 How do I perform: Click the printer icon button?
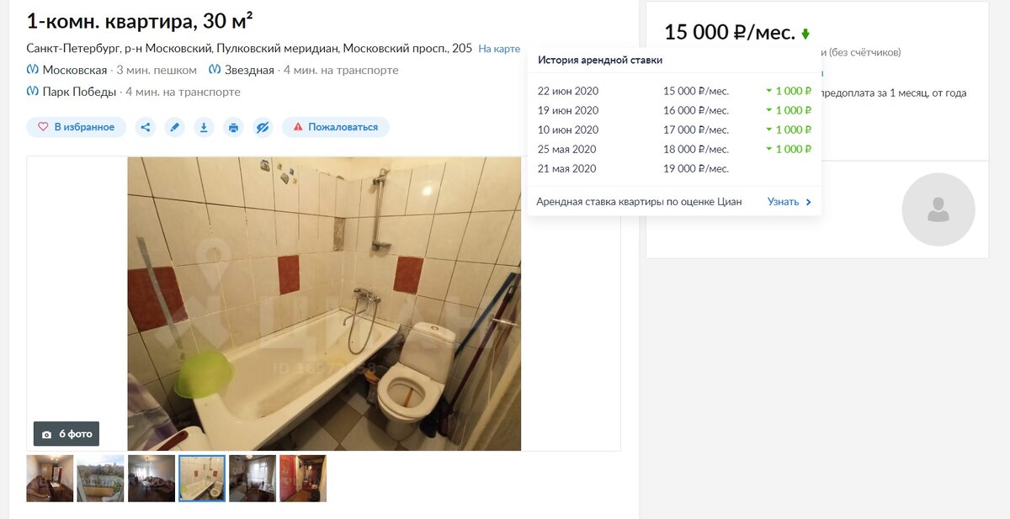[233, 127]
